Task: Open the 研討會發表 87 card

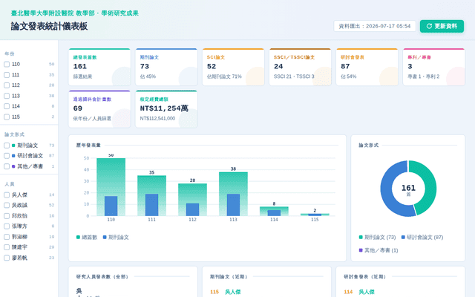Action: tap(367, 67)
